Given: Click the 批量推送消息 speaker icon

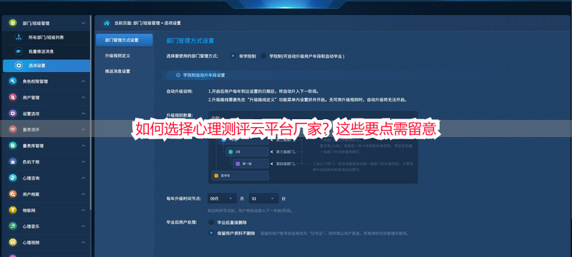Looking at the screenshot, I should [x=18, y=51].
